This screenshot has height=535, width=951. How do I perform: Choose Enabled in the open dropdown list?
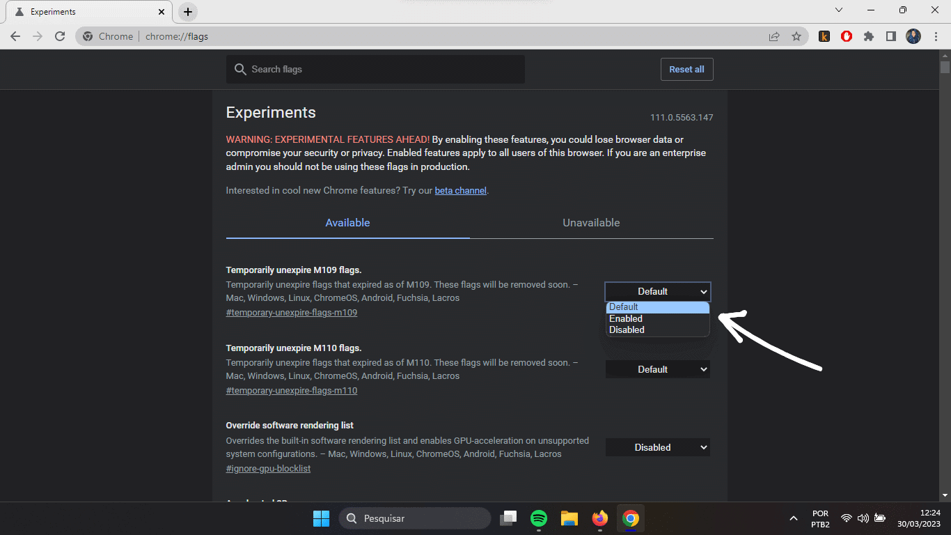(658, 318)
